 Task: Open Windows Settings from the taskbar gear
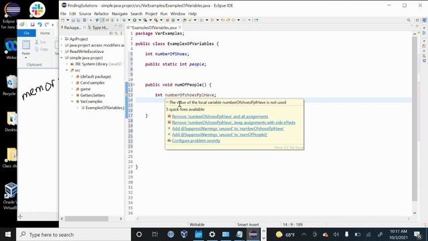[212, 234]
